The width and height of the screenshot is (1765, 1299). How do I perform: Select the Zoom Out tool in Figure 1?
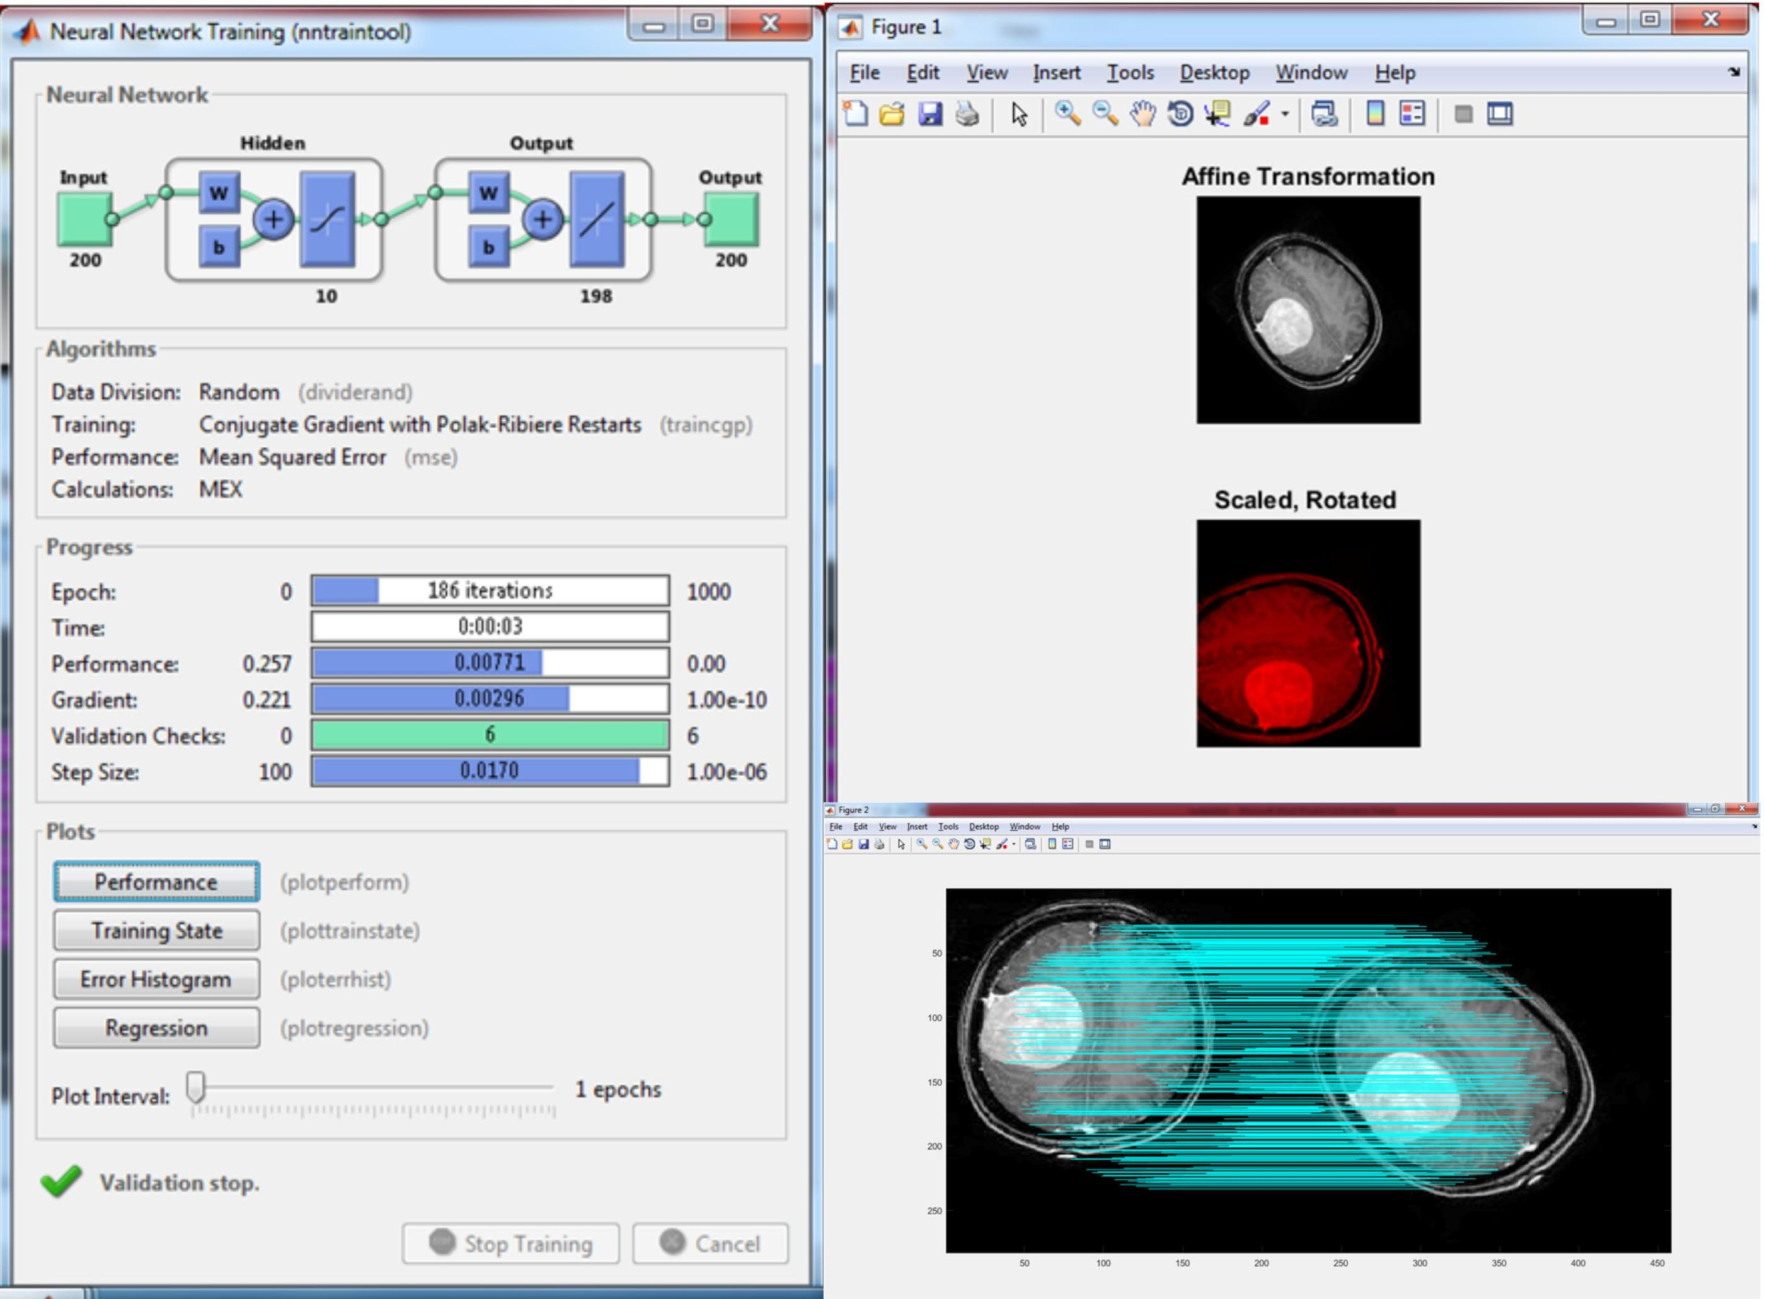[x=1106, y=115]
